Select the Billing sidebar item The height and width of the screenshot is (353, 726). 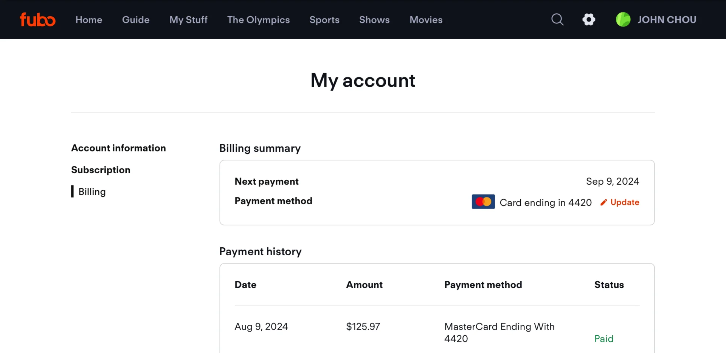(x=92, y=192)
